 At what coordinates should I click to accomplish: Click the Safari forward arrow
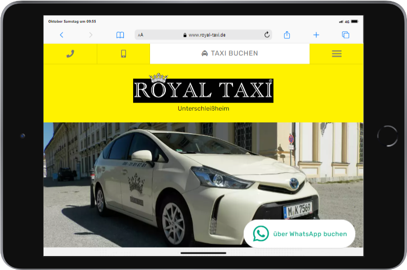[x=91, y=35]
